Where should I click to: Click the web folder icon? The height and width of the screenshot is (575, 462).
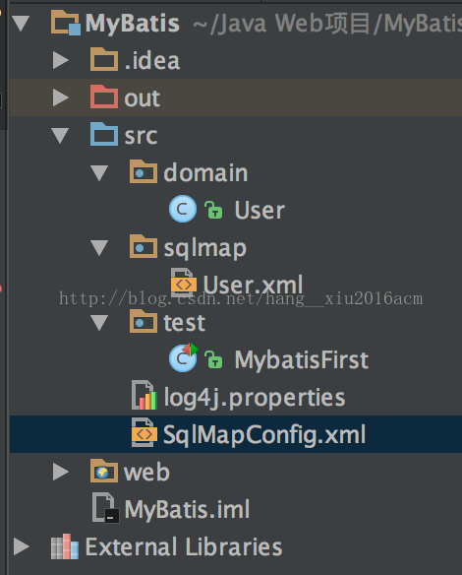coord(104,471)
